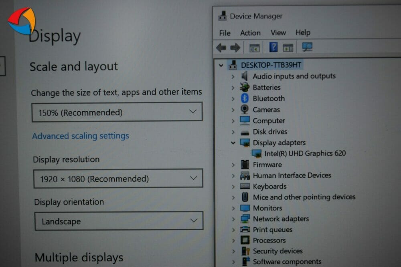The height and width of the screenshot is (267, 401).
Task: Click the Print queues printer icon
Action: 245,229
